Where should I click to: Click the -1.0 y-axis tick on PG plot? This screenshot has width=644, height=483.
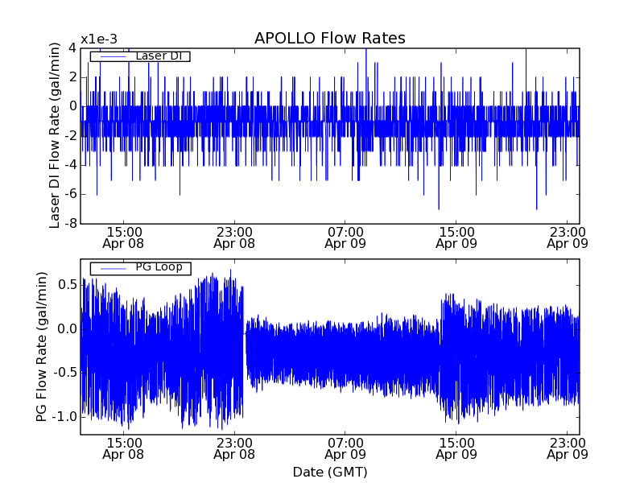click(65, 416)
